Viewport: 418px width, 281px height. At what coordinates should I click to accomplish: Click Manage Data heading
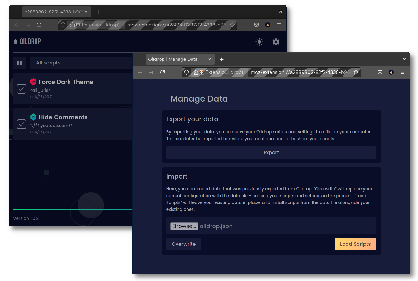tap(199, 99)
